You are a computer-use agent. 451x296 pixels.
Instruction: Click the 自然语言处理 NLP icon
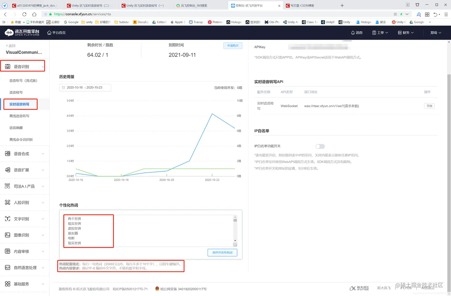8,268
